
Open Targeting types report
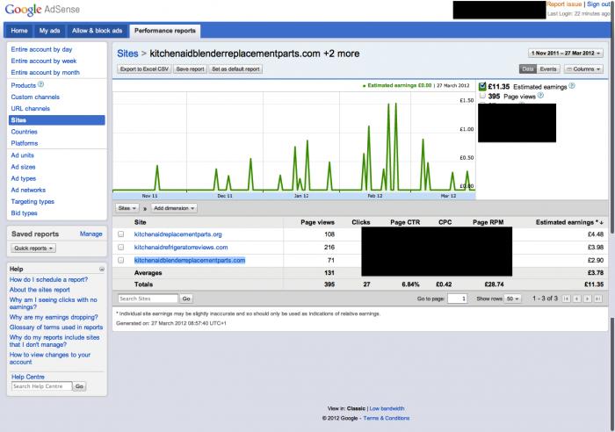[x=33, y=201]
